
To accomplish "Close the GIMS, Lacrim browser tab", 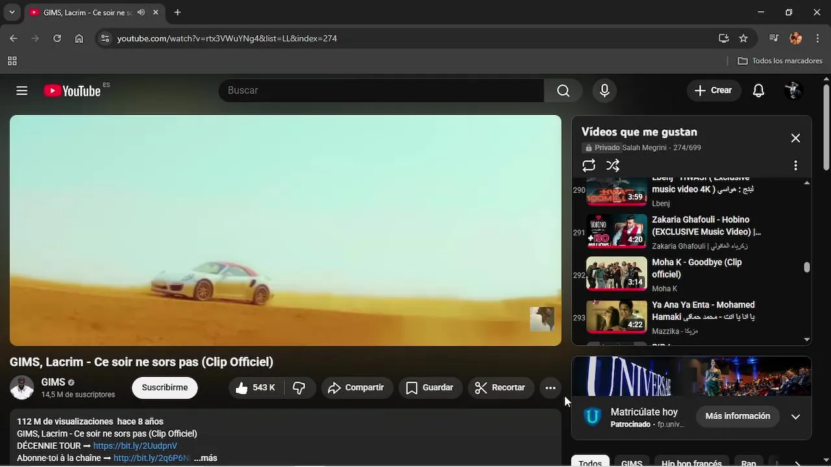I will click(156, 12).
